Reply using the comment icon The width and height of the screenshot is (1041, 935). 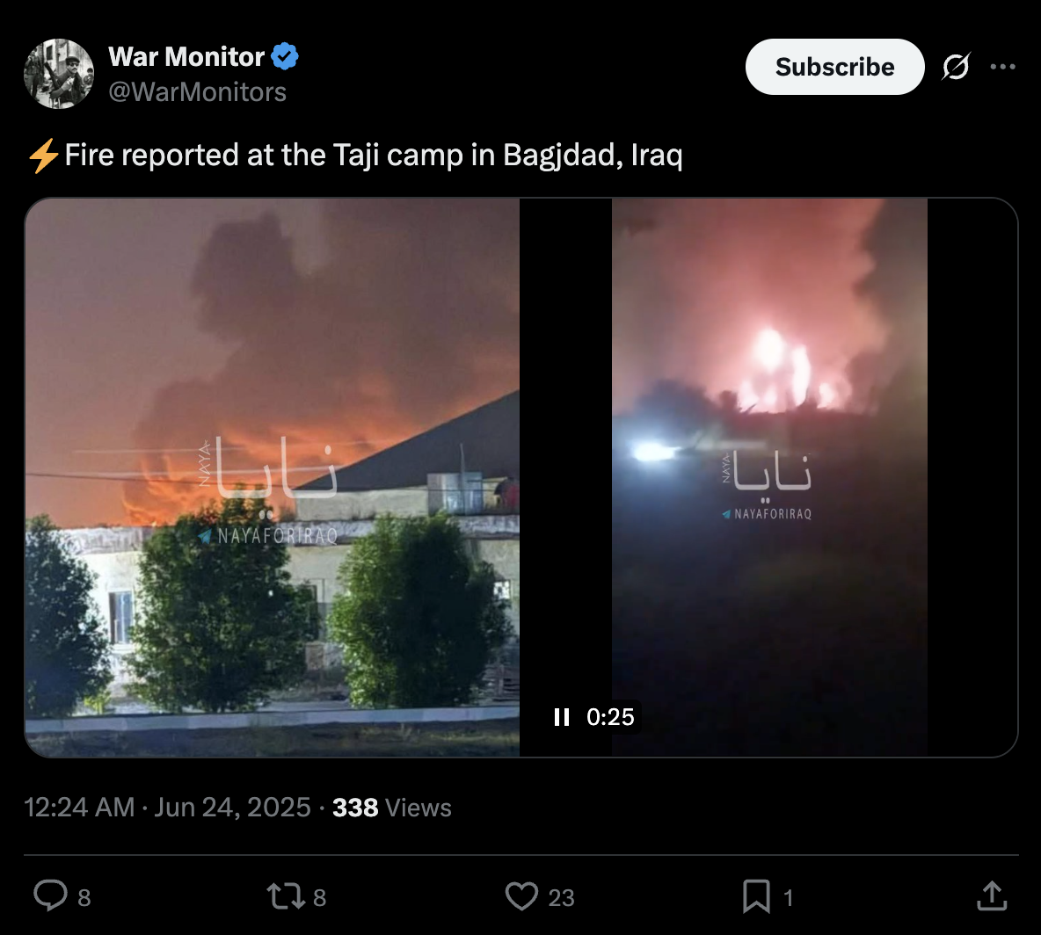point(50,895)
